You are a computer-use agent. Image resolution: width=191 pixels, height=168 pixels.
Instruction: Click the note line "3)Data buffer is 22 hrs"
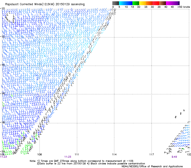click(91, 164)
